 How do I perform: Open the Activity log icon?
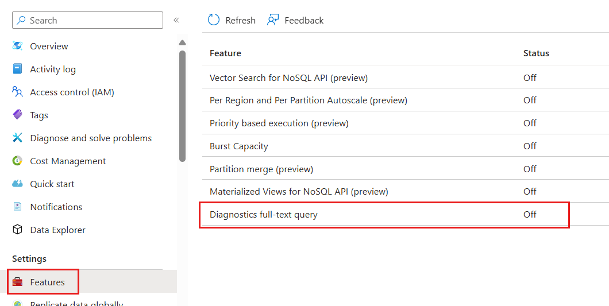(x=18, y=69)
